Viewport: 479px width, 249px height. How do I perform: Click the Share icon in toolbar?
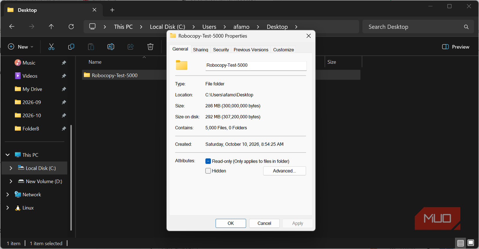[131, 47]
